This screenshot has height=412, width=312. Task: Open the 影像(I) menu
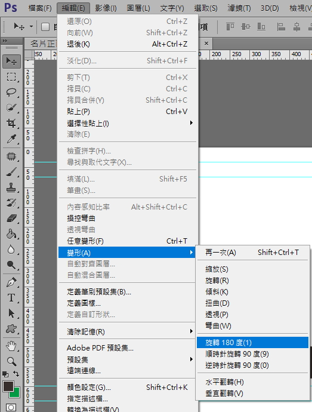pos(106,8)
